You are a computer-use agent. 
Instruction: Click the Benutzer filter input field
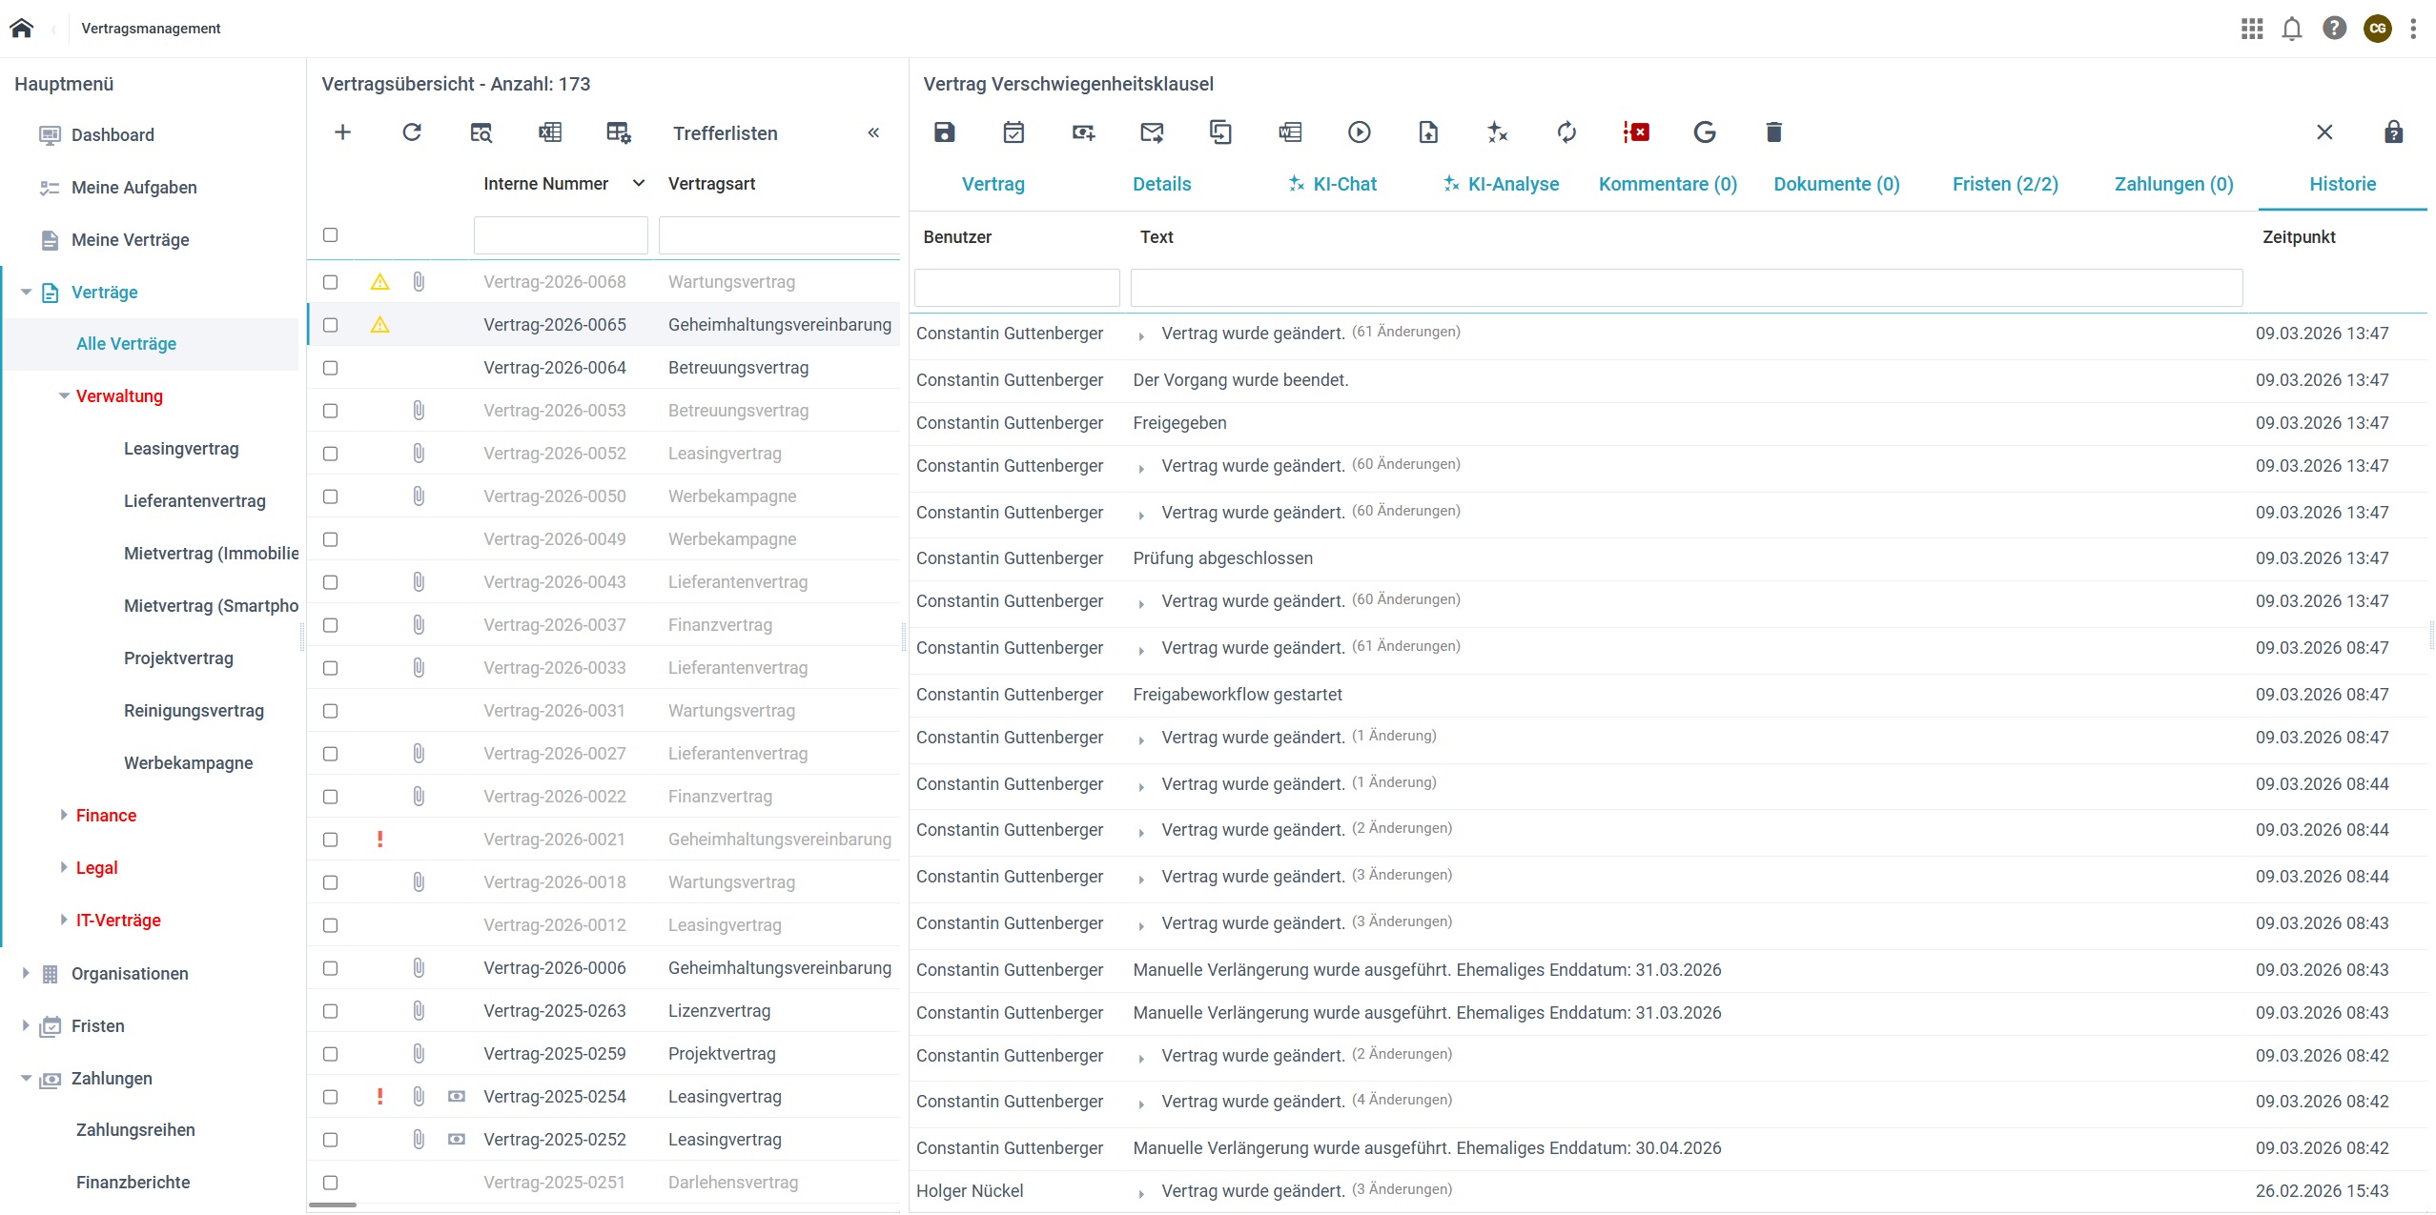click(1016, 288)
